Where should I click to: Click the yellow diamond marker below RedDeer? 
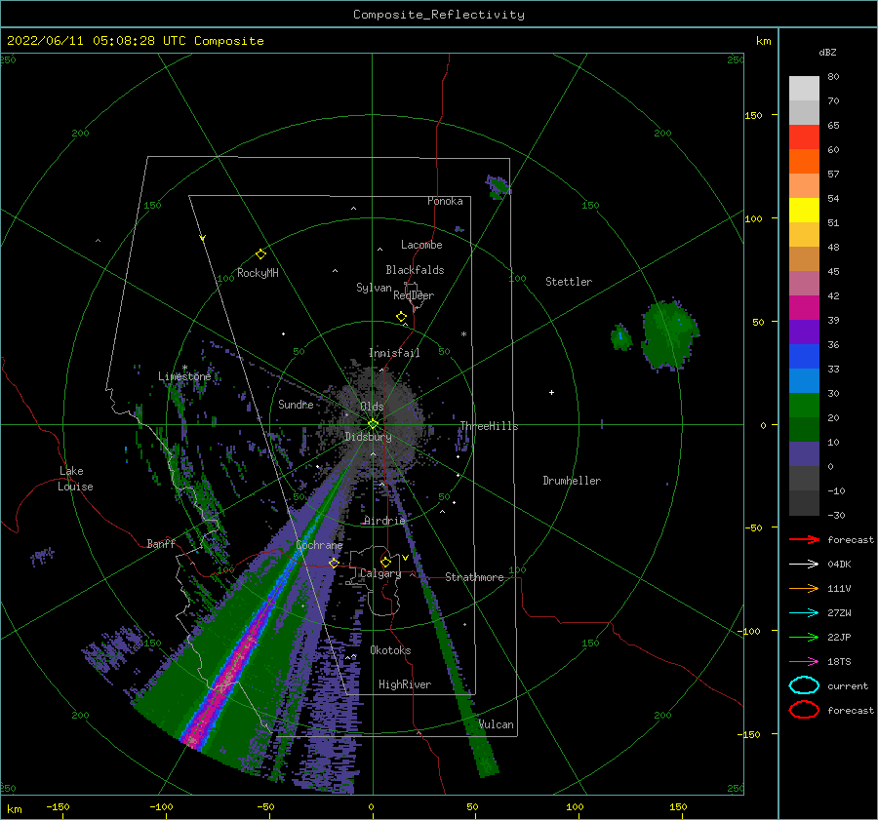point(402,317)
